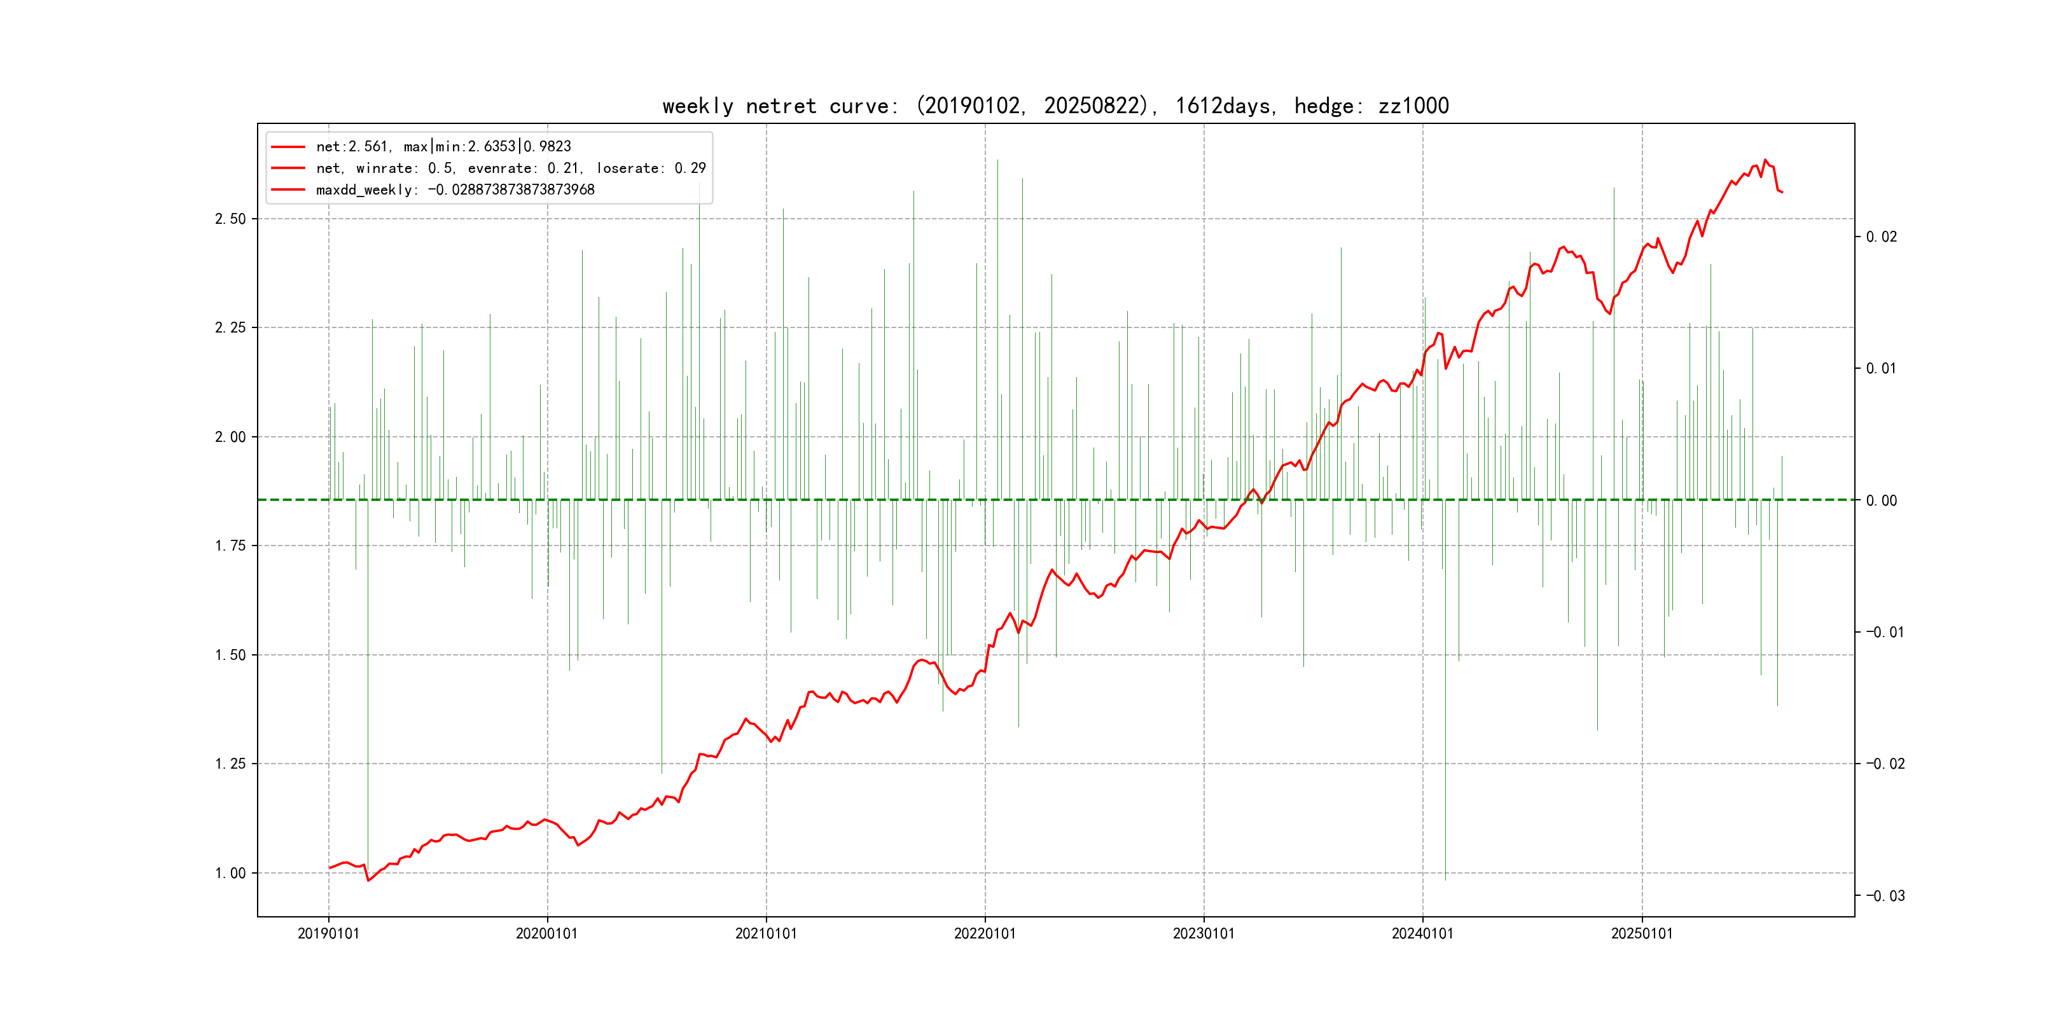Click the red line swatch beside maxdd_weekly legend
2061x1030 pixels.
point(288,190)
